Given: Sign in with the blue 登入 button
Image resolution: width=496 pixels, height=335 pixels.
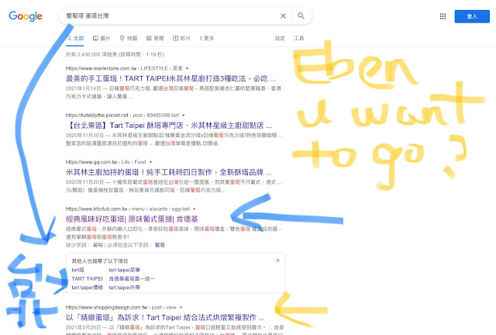Looking at the screenshot, I should (x=472, y=16).
